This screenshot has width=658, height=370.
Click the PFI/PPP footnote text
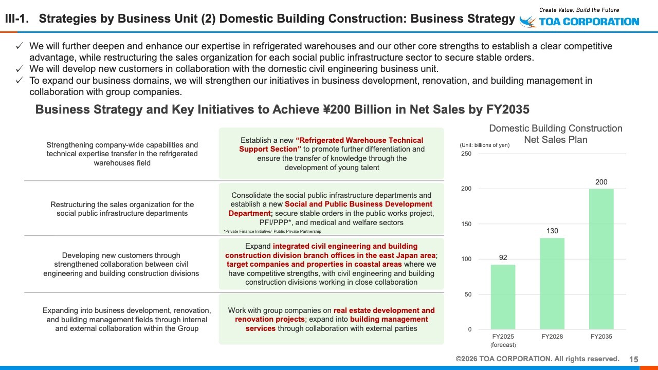pyautogui.click(x=272, y=232)
